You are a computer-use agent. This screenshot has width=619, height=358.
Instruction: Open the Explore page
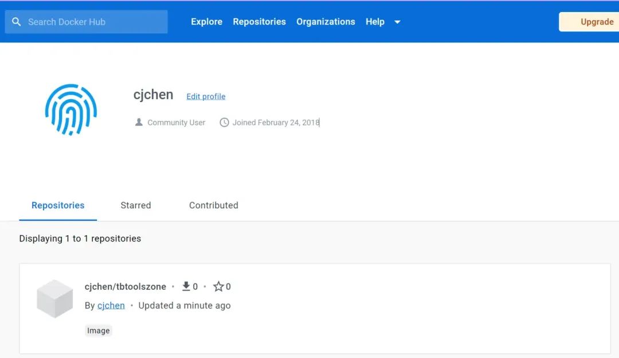point(206,22)
